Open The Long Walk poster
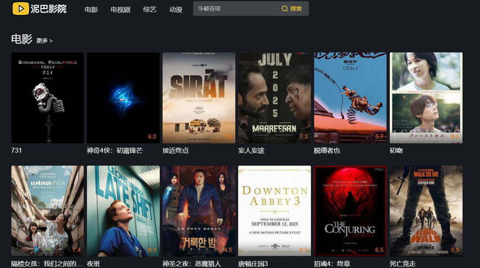The image size is (480, 268). [426, 211]
